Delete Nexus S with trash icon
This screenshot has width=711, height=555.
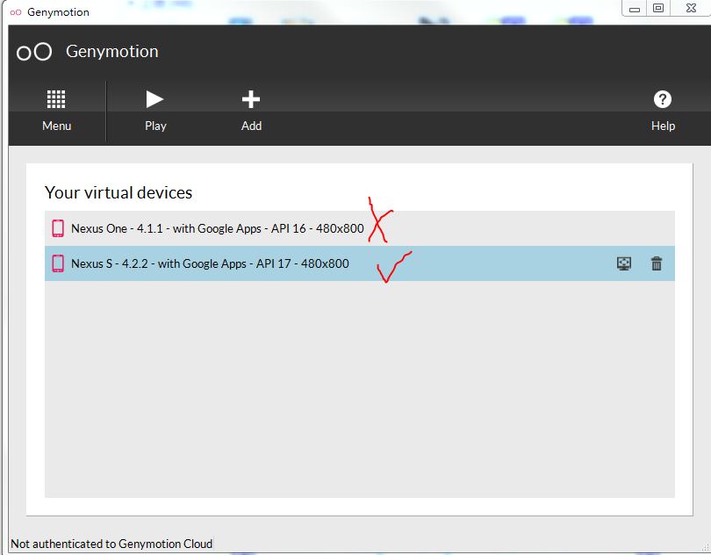[656, 263]
